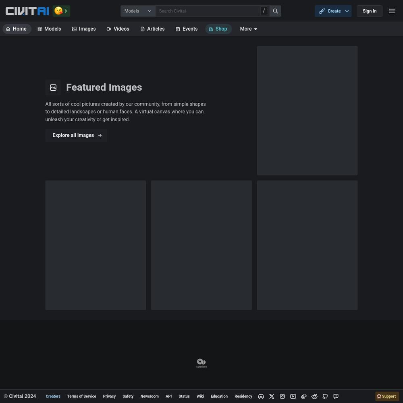Open the TikTok footer icon
This screenshot has height=403, width=403.
coord(304,396)
